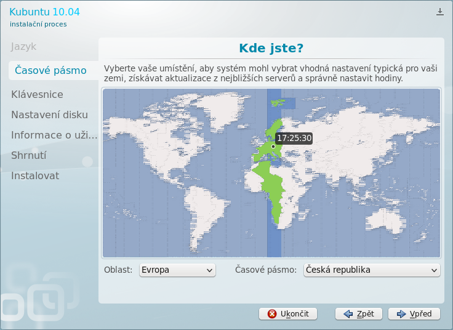453x330 pixels.
Task: Open the Shrnutí step
Action: pos(28,156)
